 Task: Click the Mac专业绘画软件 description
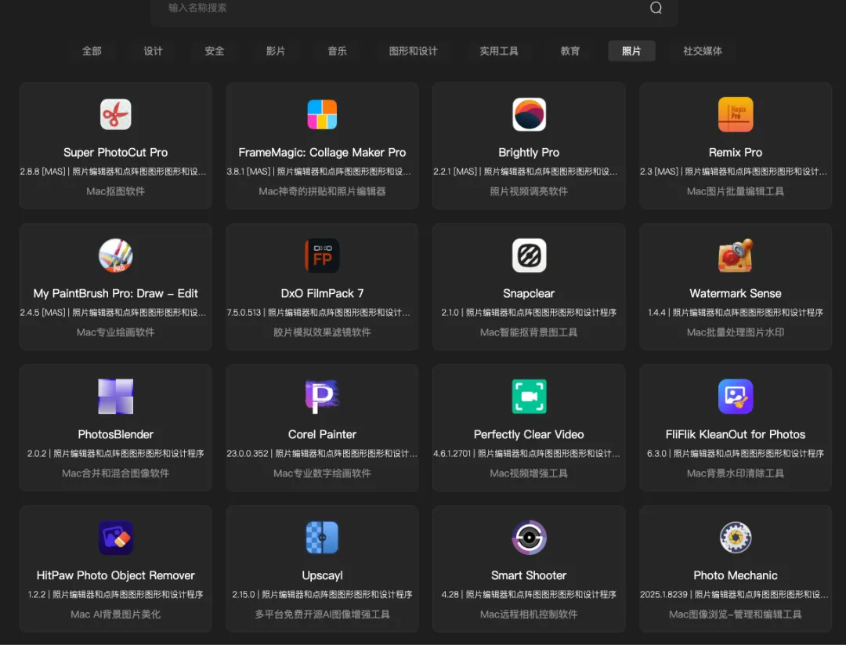click(115, 332)
